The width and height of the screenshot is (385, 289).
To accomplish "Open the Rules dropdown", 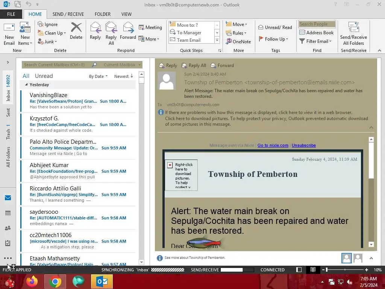I will click(236, 33).
